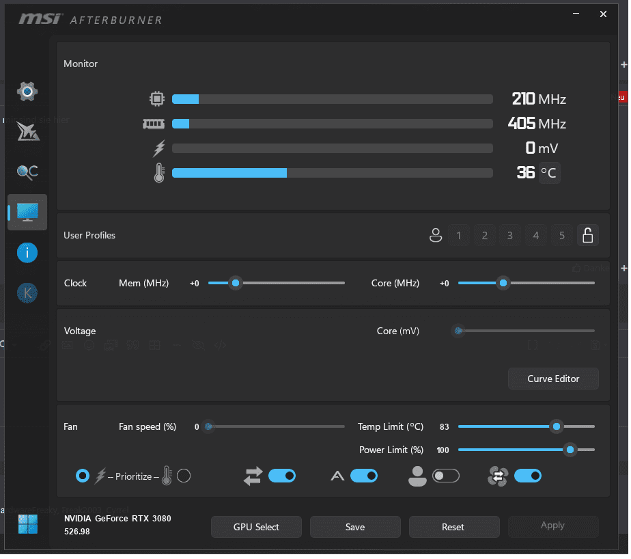This screenshot has width=631, height=559.
Task: Click the sync arrows icon in Fan section
Action: [253, 477]
